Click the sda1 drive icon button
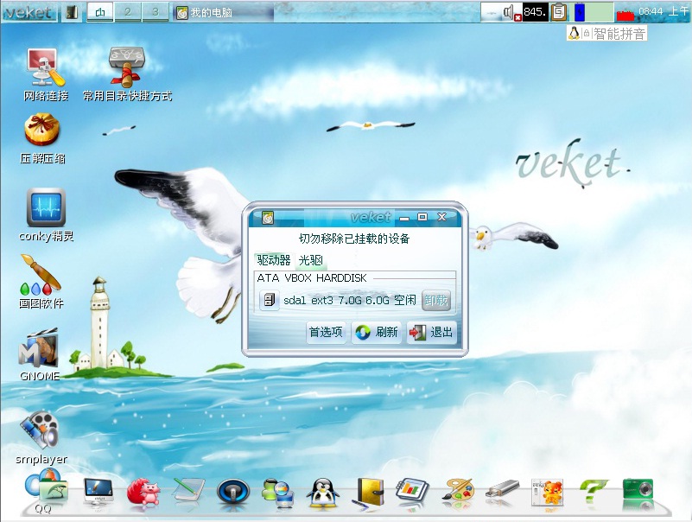The width and height of the screenshot is (692, 522). pos(270,300)
